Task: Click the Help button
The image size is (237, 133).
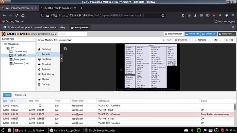Action: pyautogui.click(x=229, y=40)
